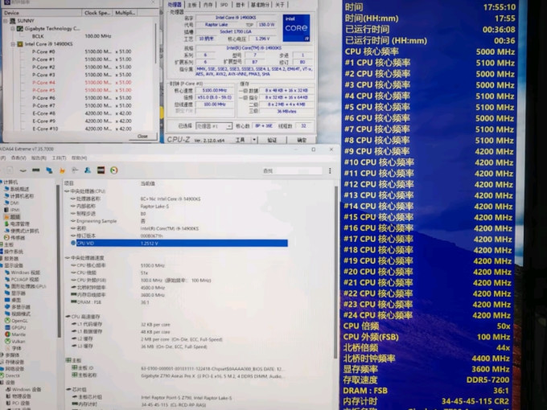Click Close button in clocks window
The height and width of the screenshot is (410, 547).
click(142, 136)
